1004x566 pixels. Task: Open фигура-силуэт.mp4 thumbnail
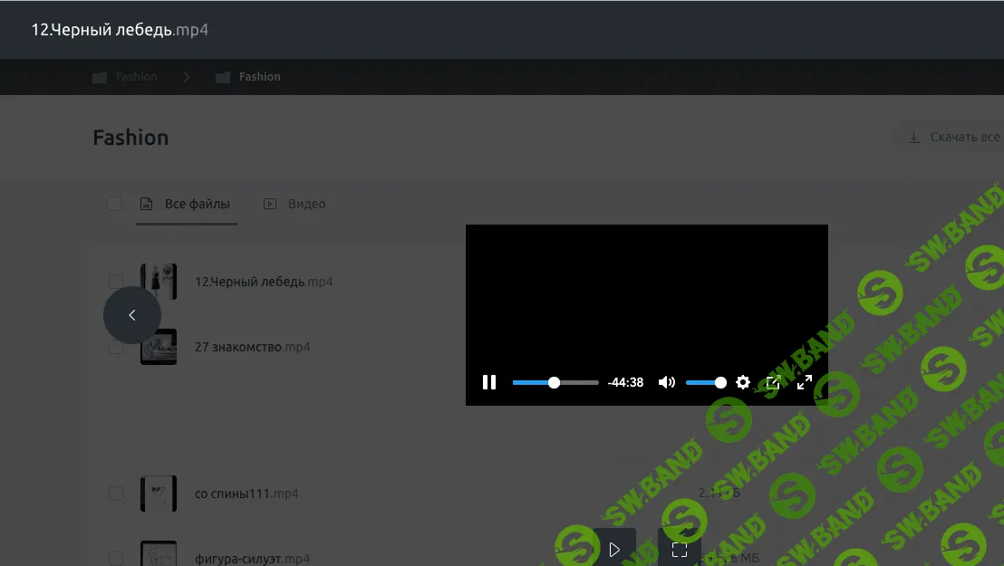point(159,554)
